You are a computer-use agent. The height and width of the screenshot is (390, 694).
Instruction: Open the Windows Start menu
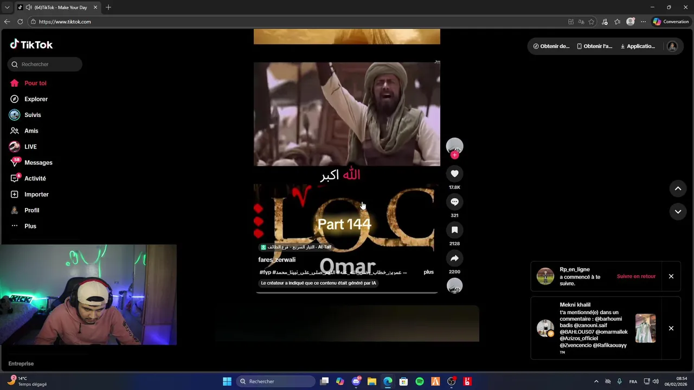pyautogui.click(x=227, y=381)
